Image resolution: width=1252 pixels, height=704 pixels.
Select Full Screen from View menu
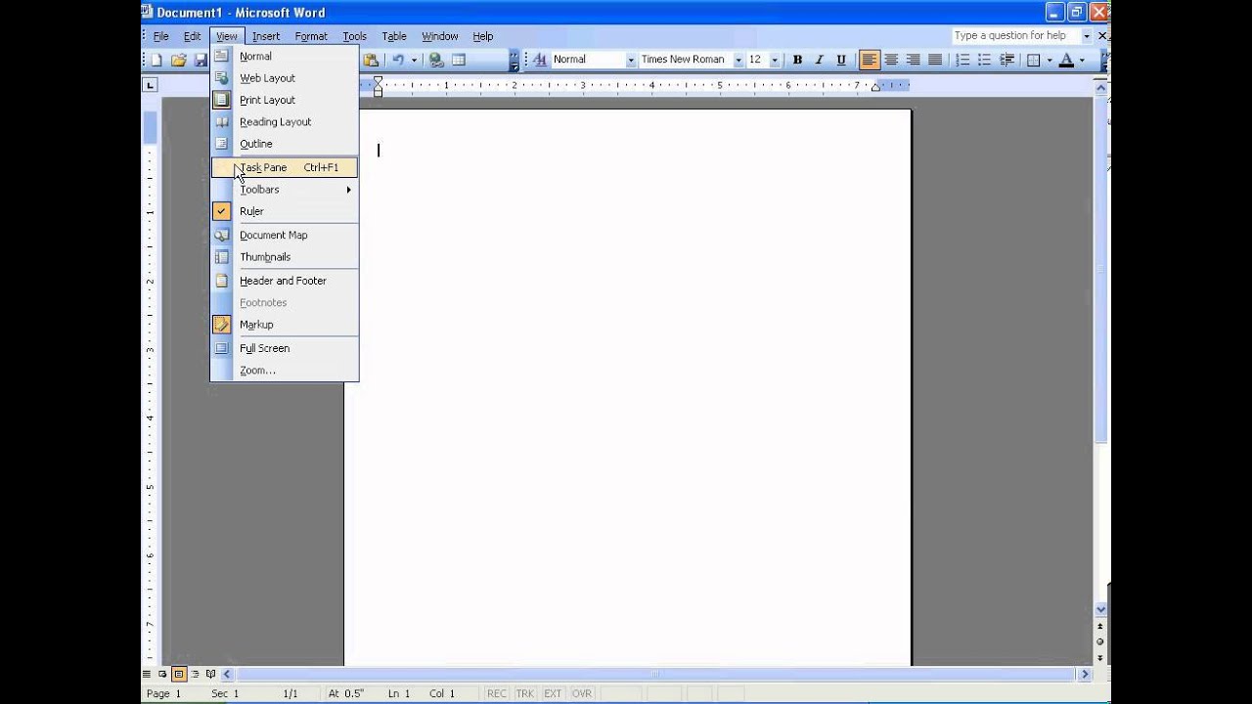click(285, 348)
